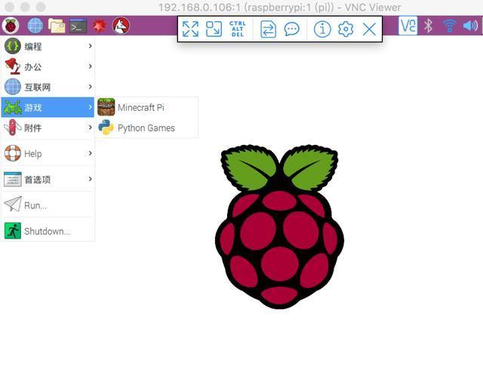This screenshot has height=369, width=483.
Task: Click the curly braces icon beside 编程
Action: (13, 46)
